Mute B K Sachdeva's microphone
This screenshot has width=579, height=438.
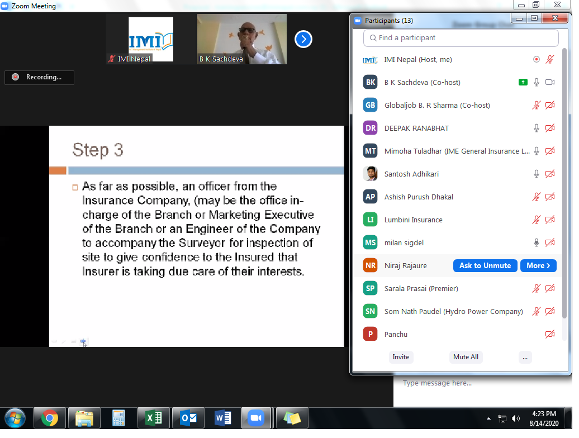[x=537, y=82]
